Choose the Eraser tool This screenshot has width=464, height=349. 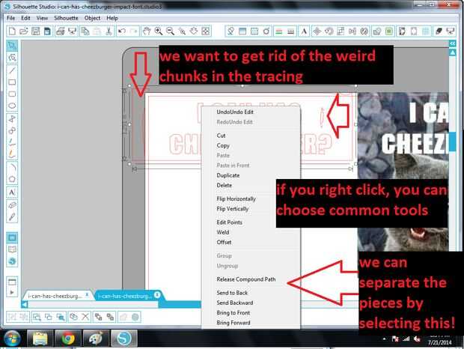point(12,205)
